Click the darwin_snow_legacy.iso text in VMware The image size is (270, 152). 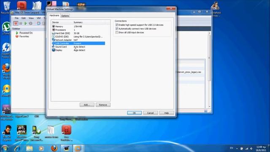[x=189, y=72]
